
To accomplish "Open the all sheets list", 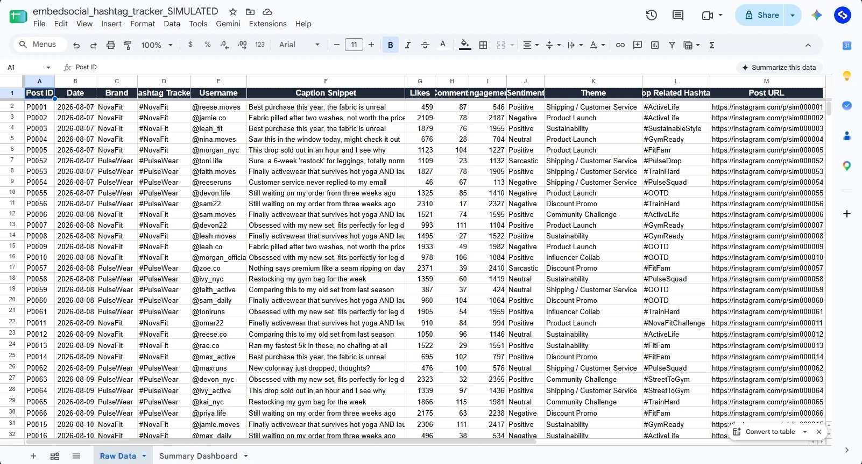I will [76, 456].
